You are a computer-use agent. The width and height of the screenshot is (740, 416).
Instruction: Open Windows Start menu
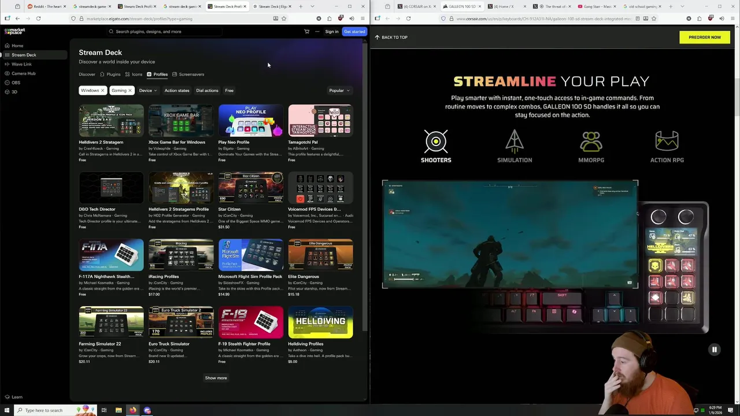[6, 410]
